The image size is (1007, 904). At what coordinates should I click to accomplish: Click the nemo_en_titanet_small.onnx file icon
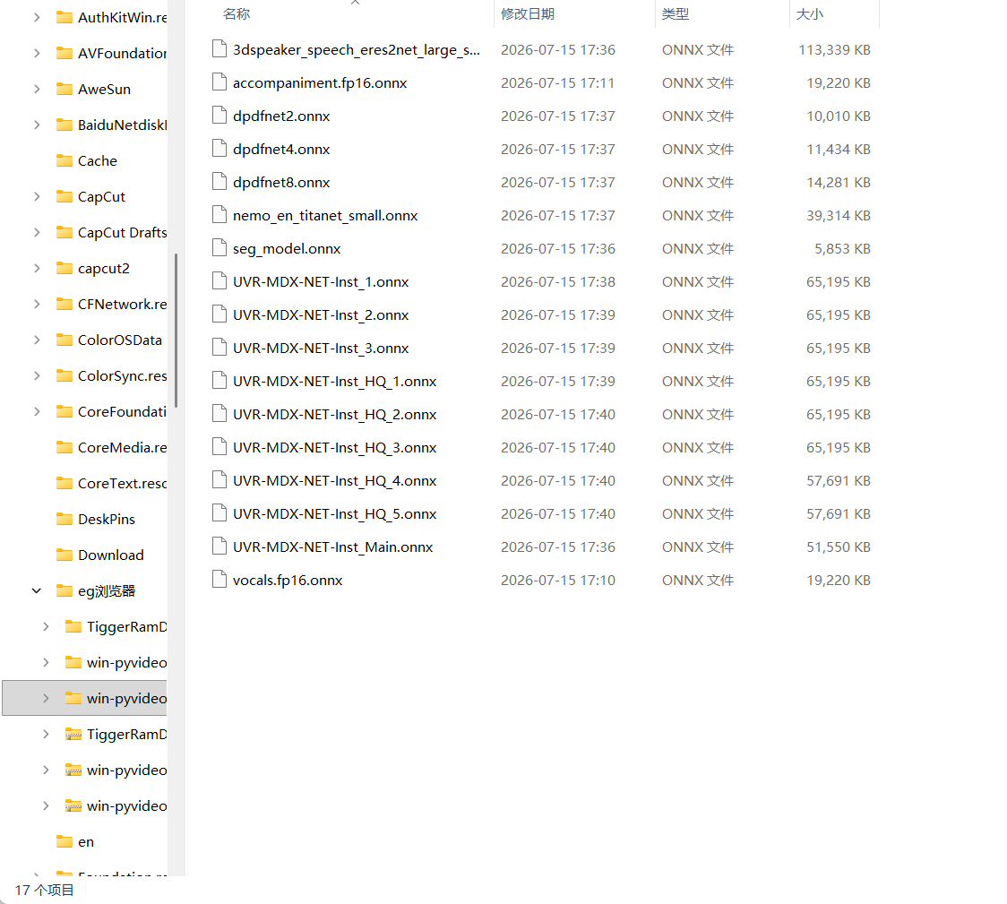(x=219, y=215)
